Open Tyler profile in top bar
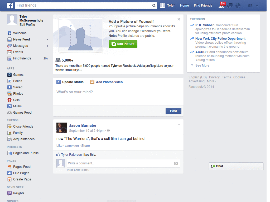270x202 pixels. click(x=167, y=6)
